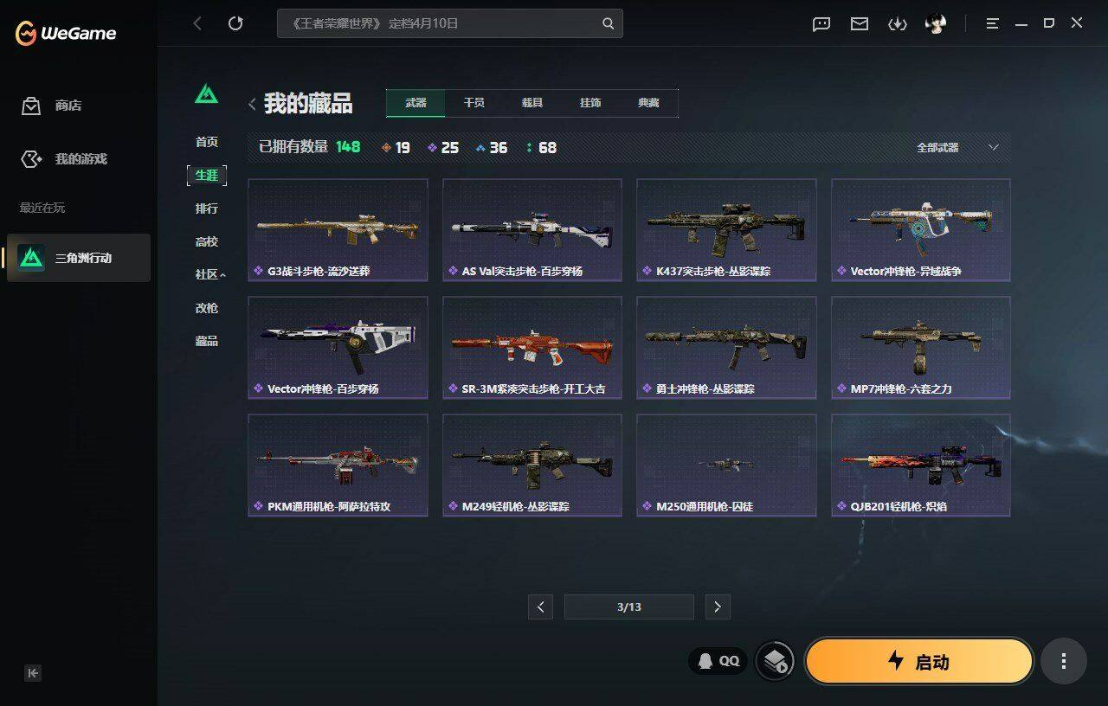Switch to the 载具 tab
Viewport: 1108px width, 706px height.
532,103
